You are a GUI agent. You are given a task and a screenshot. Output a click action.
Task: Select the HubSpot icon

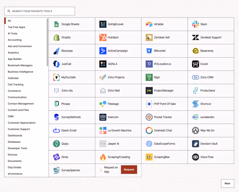tap(103, 38)
